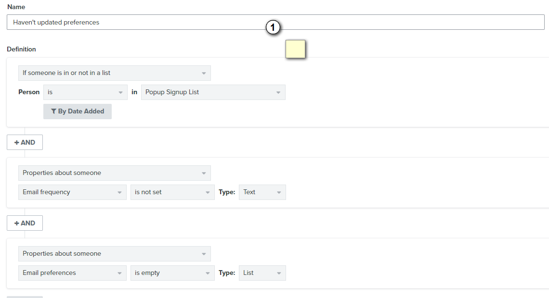
Task: Open the Type List dropdown
Action: click(x=262, y=273)
